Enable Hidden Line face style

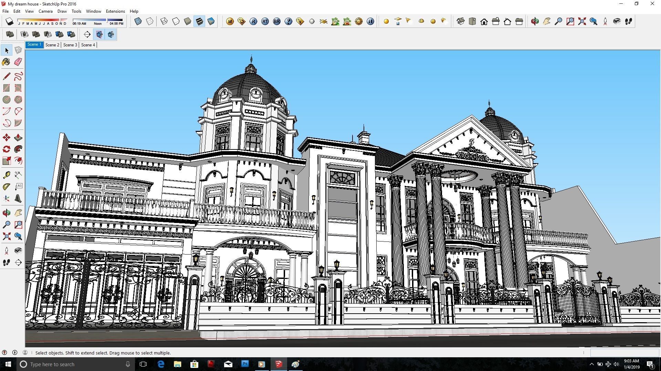176,21
